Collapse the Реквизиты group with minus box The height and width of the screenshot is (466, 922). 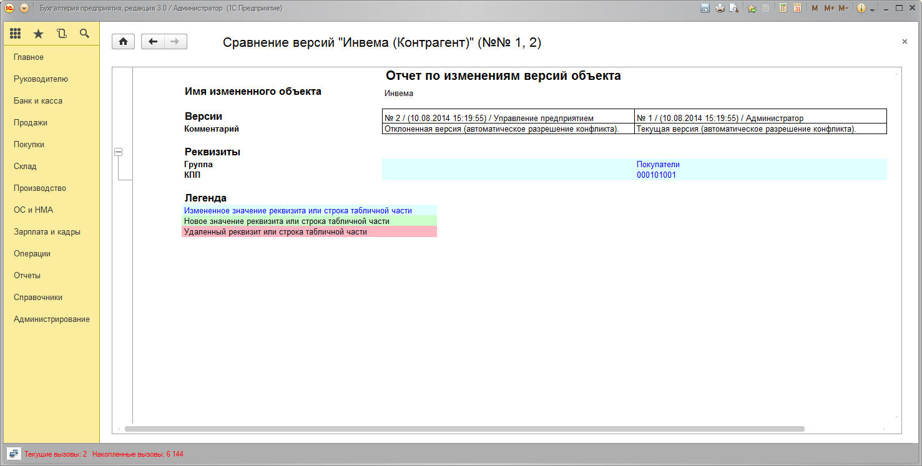pyautogui.click(x=118, y=152)
